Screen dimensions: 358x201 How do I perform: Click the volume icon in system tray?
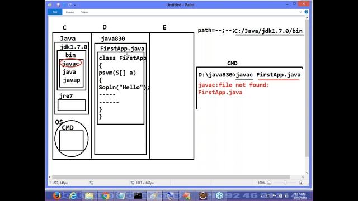(x=286, y=196)
